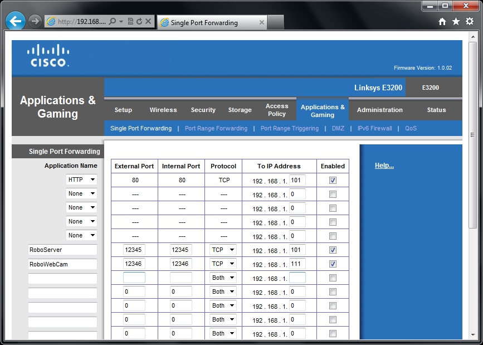
Task: Open the first None application dropdown
Action: click(x=81, y=193)
